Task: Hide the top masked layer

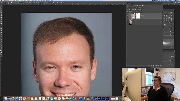Action: (x=127, y=16)
